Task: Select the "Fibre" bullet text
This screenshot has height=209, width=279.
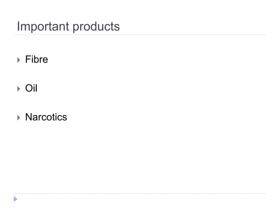Action: pyautogui.click(x=36, y=59)
